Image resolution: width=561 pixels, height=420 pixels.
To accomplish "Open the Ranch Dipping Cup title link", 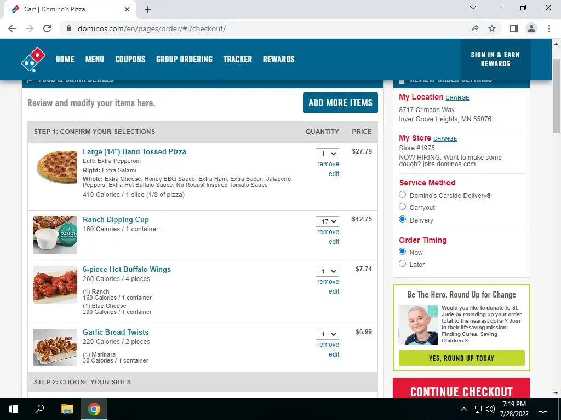I will click(x=116, y=219).
